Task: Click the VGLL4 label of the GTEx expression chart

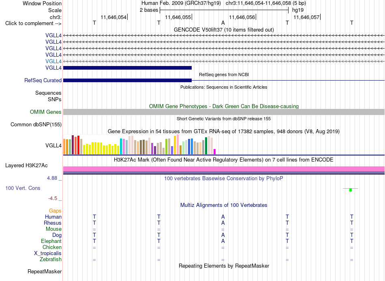Action: click(x=53, y=145)
